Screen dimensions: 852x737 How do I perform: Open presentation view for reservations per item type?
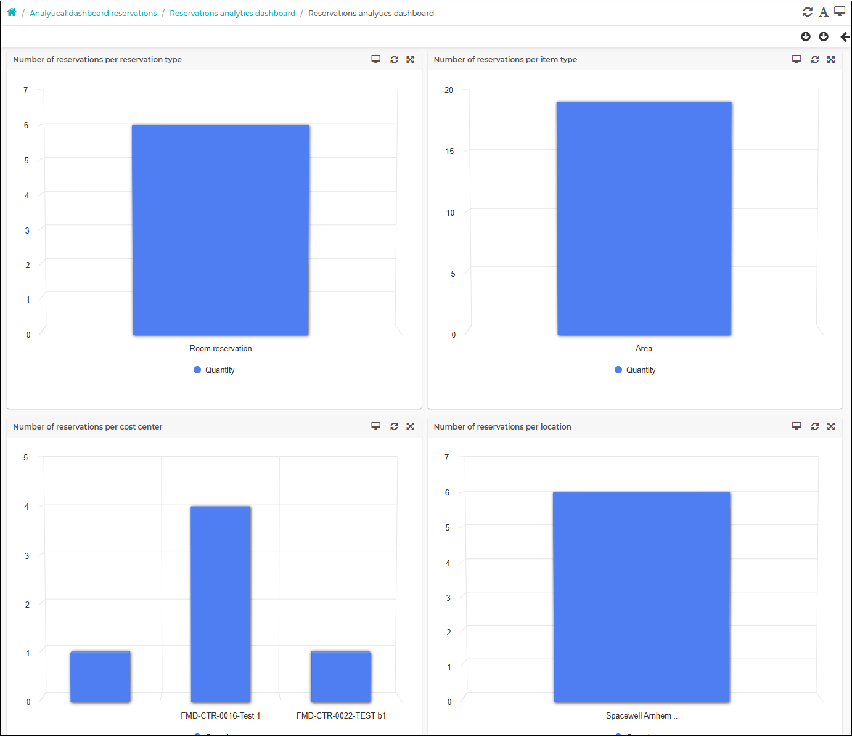click(x=797, y=59)
